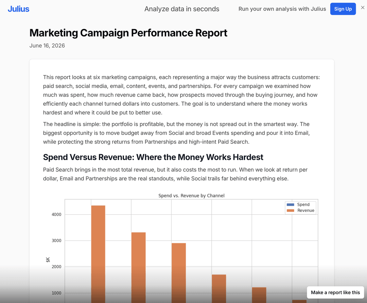Click the third orange bar near 2900
The image size is (367, 303).
(x=179, y=273)
